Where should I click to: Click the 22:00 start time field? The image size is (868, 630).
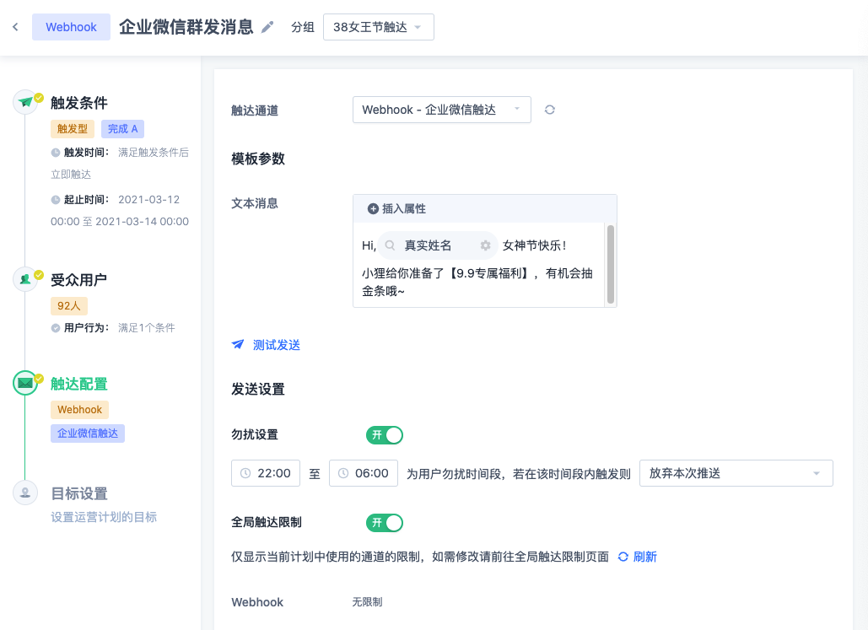pos(266,473)
